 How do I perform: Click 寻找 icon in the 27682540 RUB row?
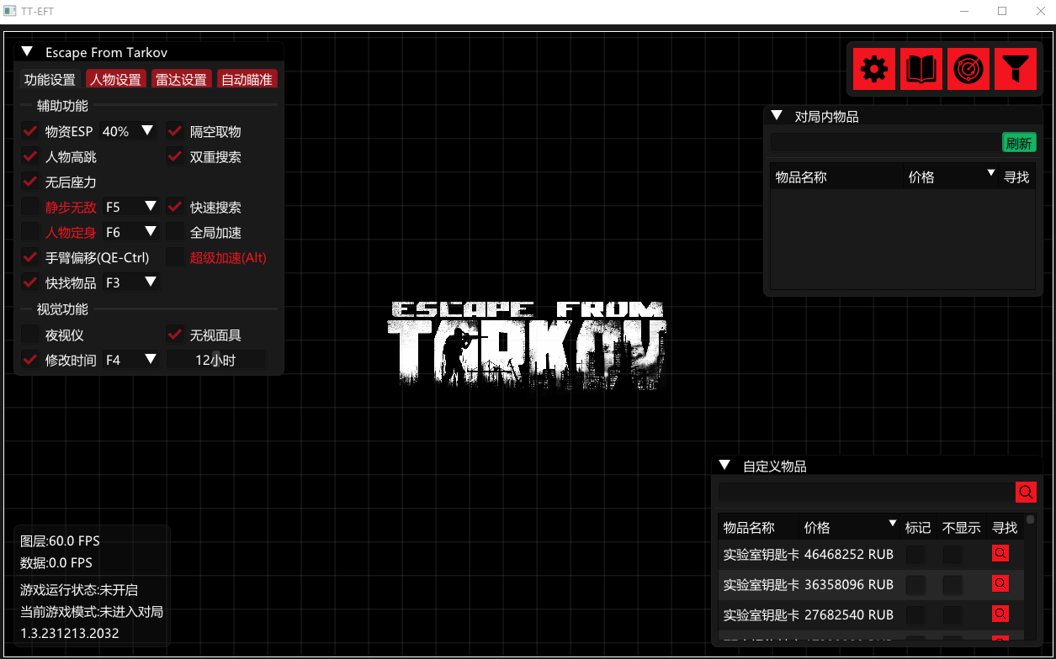pos(1000,614)
